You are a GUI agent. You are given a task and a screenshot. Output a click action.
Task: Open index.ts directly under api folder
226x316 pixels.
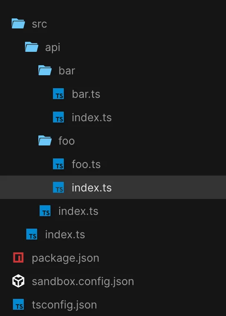(x=78, y=211)
